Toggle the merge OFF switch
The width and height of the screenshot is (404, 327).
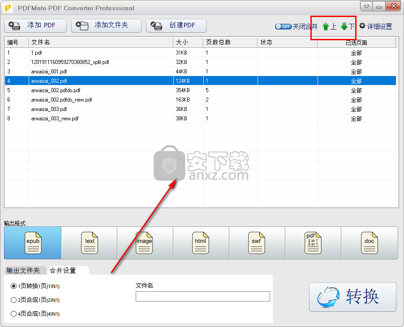pos(283,26)
